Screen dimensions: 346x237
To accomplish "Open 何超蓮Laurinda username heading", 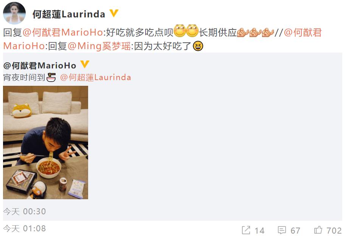I will pos(69,14).
